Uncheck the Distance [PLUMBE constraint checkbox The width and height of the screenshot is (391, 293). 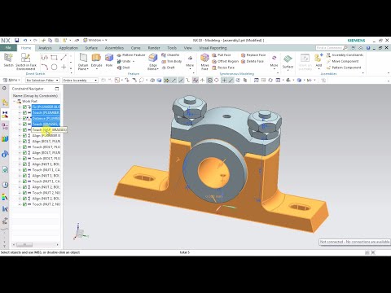tap(24, 118)
